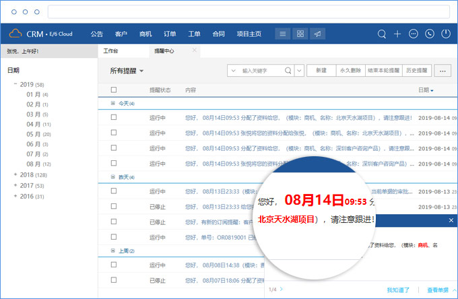The height and width of the screenshot is (299, 458).
Task: Click the power logout icon
Action: [446, 34]
